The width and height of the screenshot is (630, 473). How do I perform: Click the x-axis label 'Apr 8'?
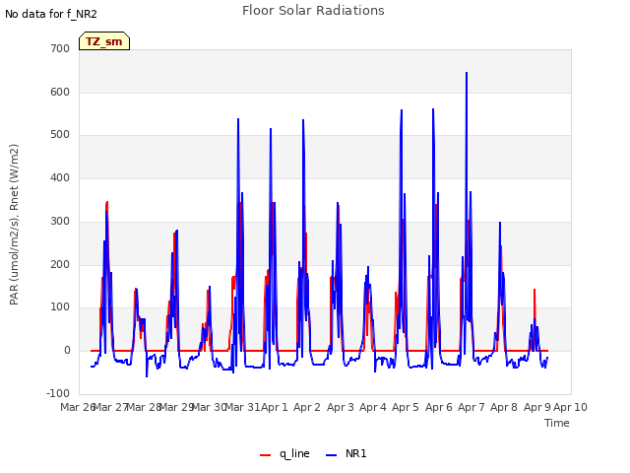(x=504, y=407)
